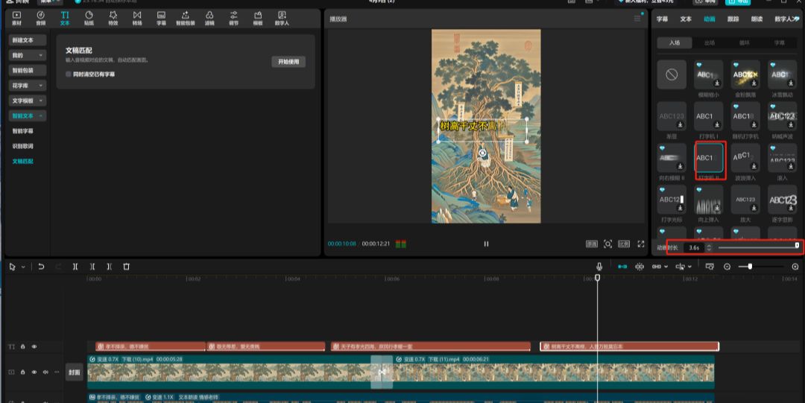The height and width of the screenshot is (403, 805).
Task: Open the video track more options dots
Action: point(57,372)
